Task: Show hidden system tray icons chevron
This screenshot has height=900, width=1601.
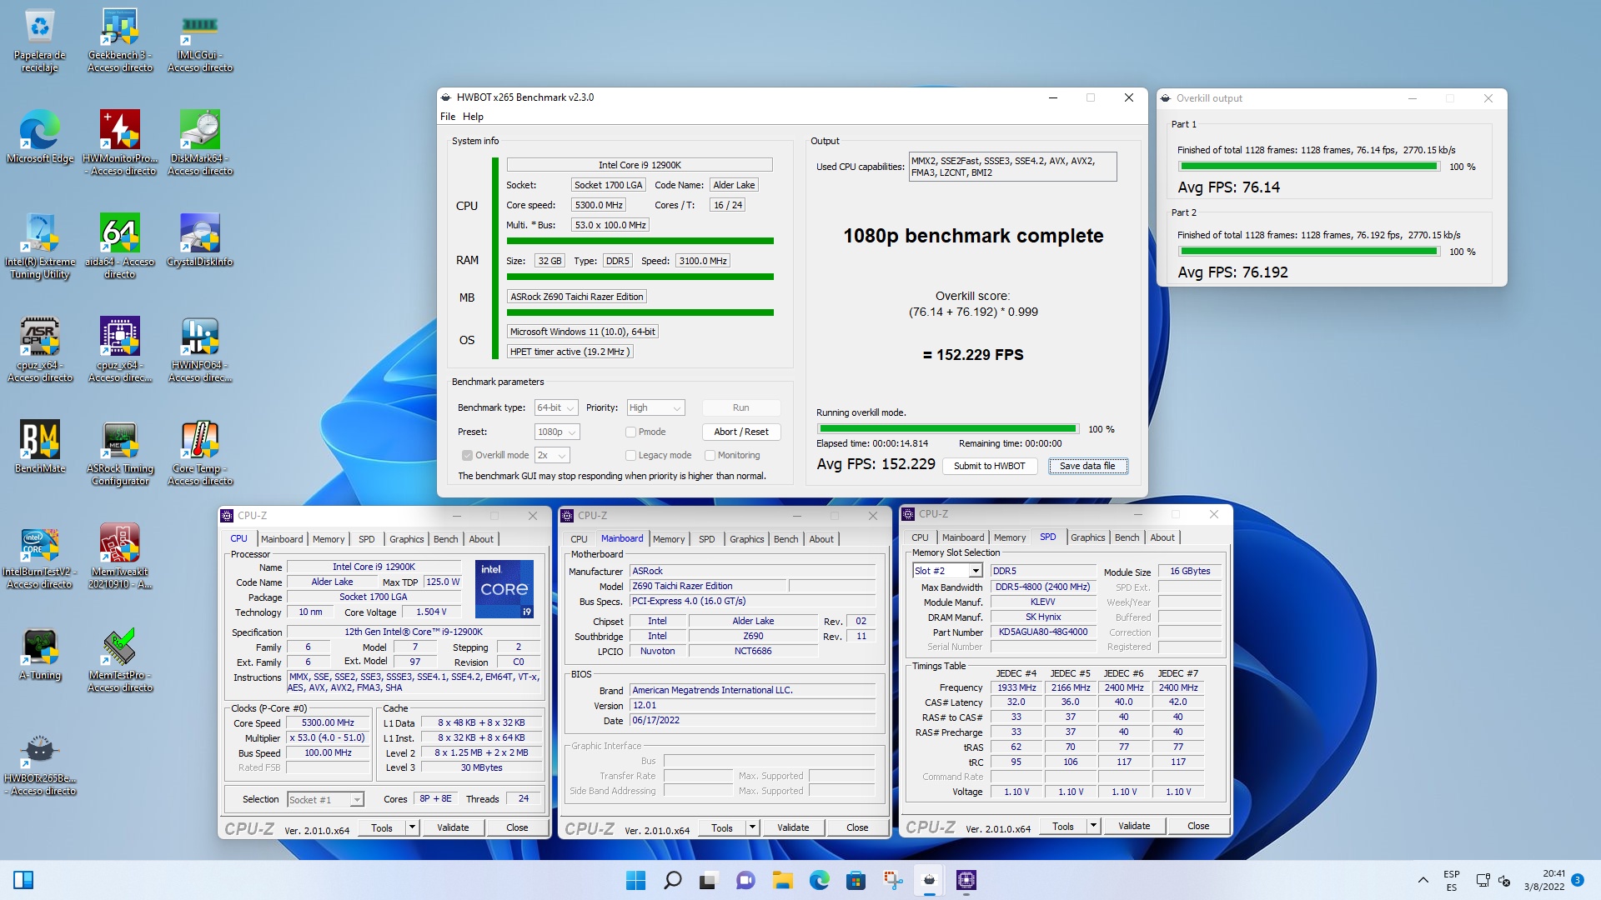Action: click(x=1423, y=880)
